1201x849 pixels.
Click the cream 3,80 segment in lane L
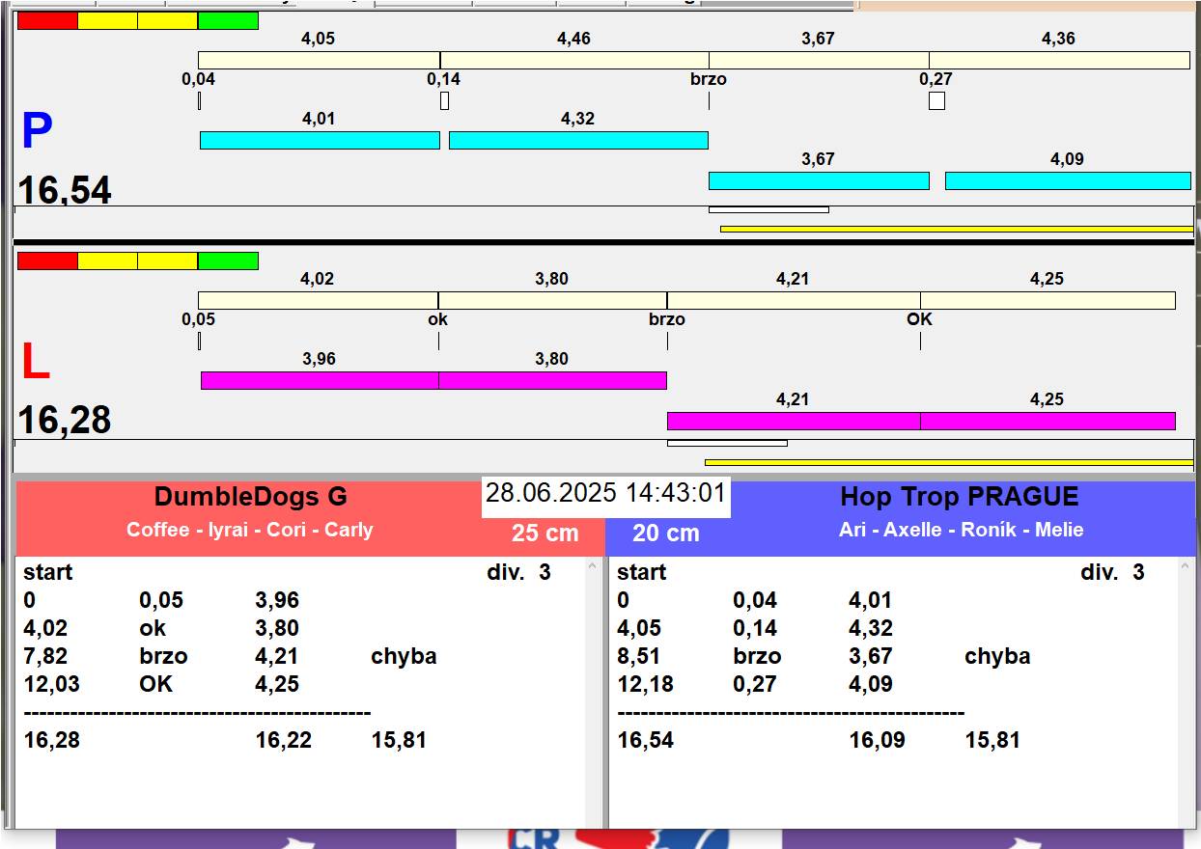(x=552, y=300)
